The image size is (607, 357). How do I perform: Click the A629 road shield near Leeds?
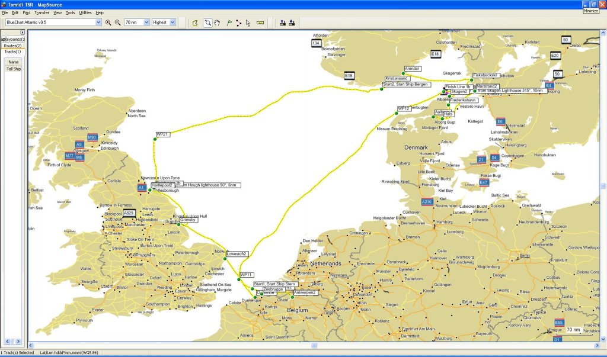click(x=129, y=213)
